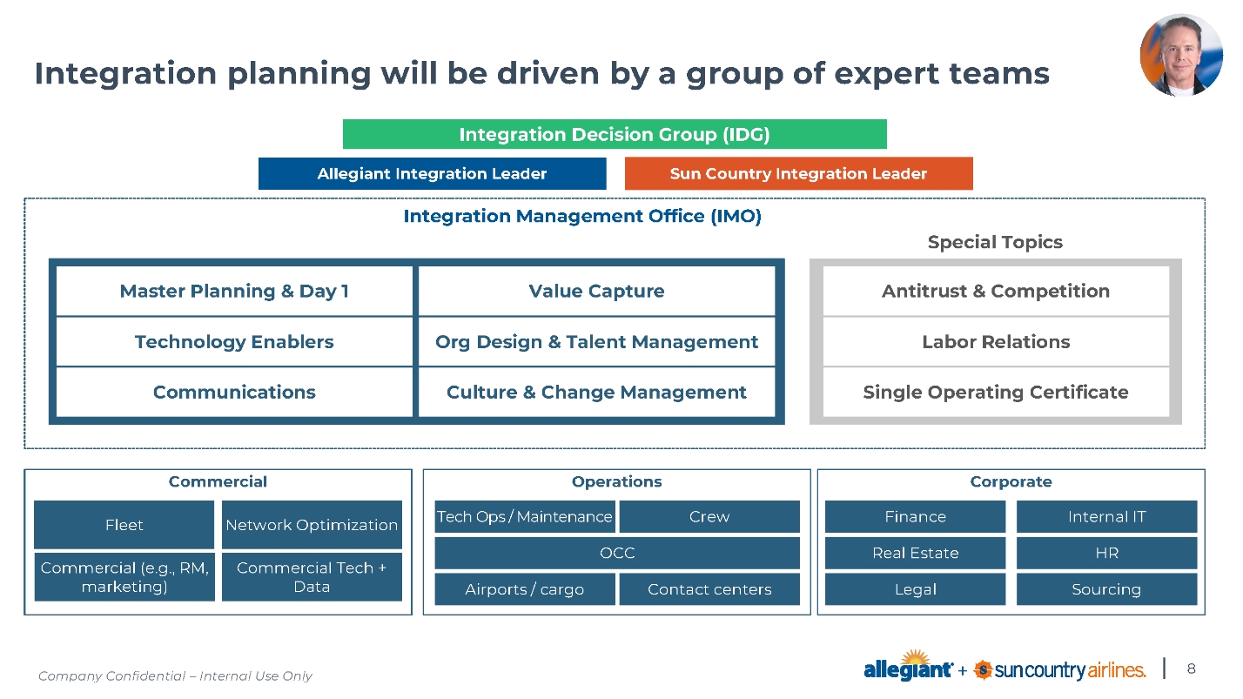Click the presenter video thumbnail
1243x699 pixels.
click(1181, 55)
